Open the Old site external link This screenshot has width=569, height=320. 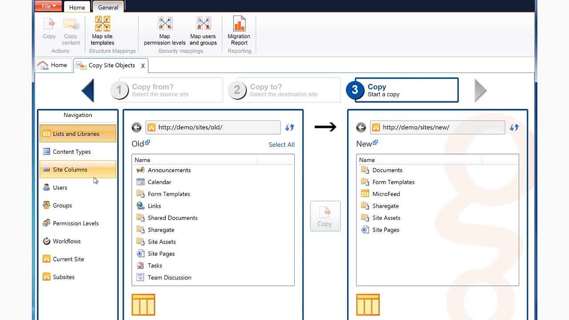point(148,142)
